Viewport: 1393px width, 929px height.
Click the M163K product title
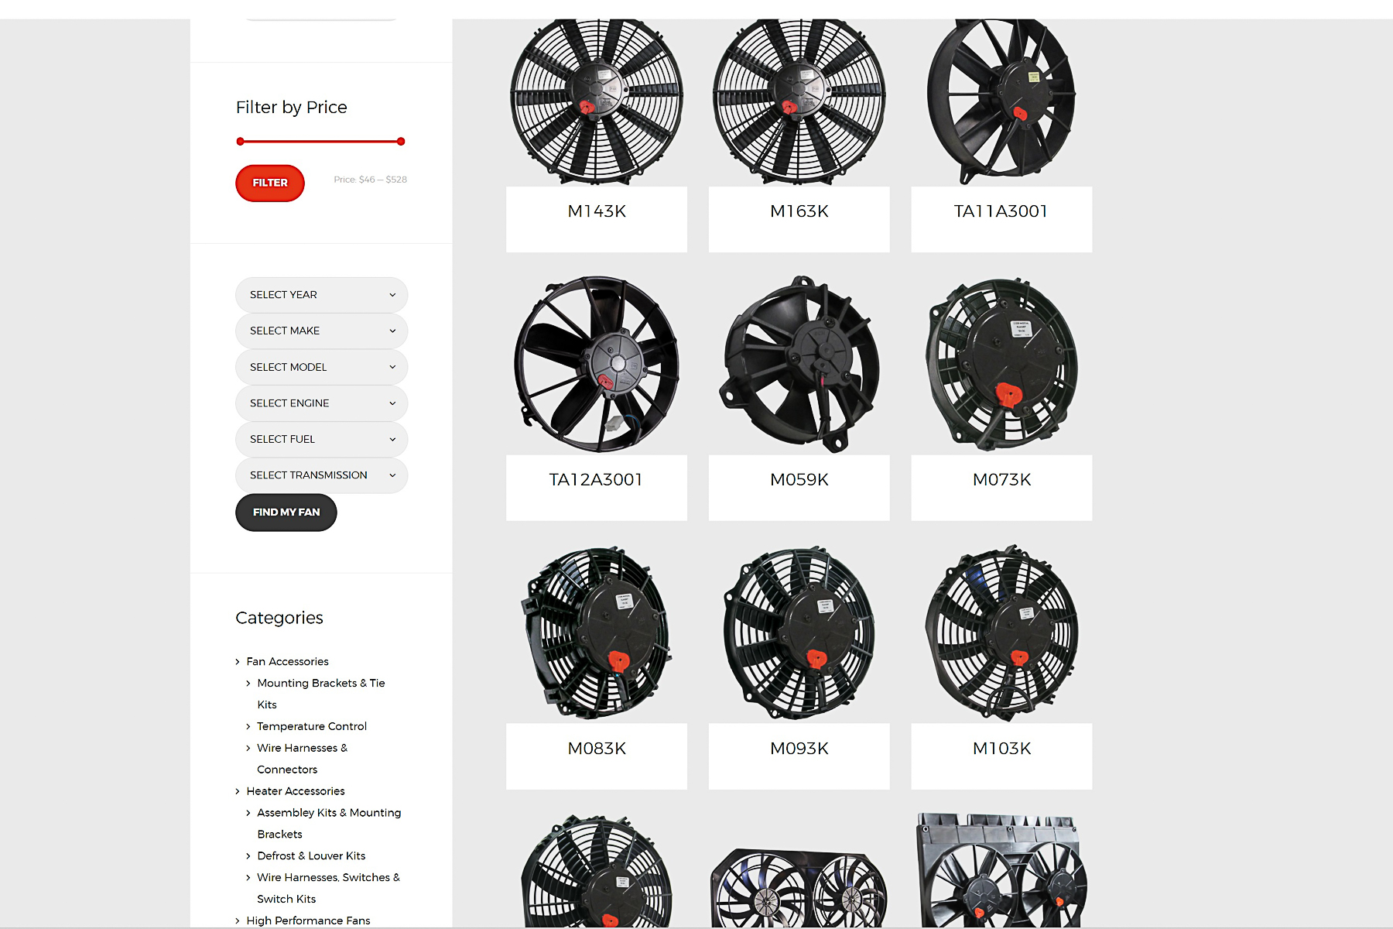[x=799, y=211]
